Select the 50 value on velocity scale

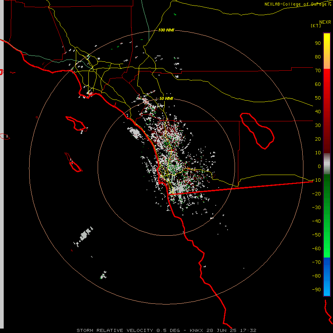point(318,98)
